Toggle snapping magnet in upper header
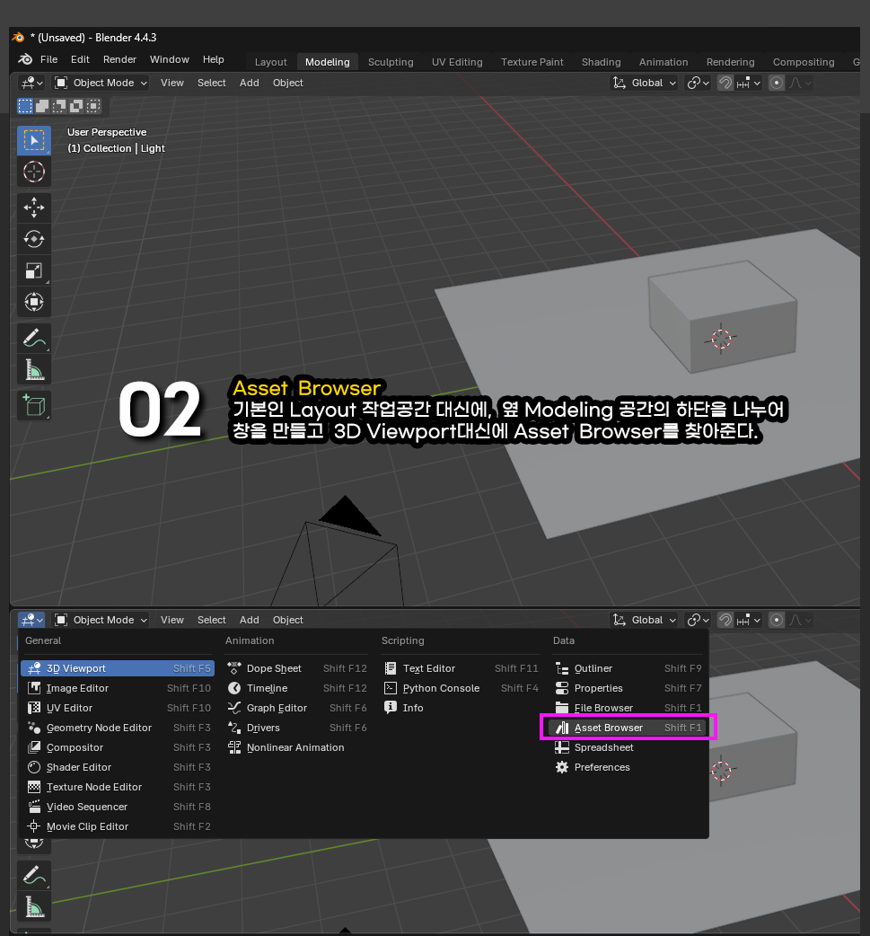The height and width of the screenshot is (936, 870). (725, 83)
